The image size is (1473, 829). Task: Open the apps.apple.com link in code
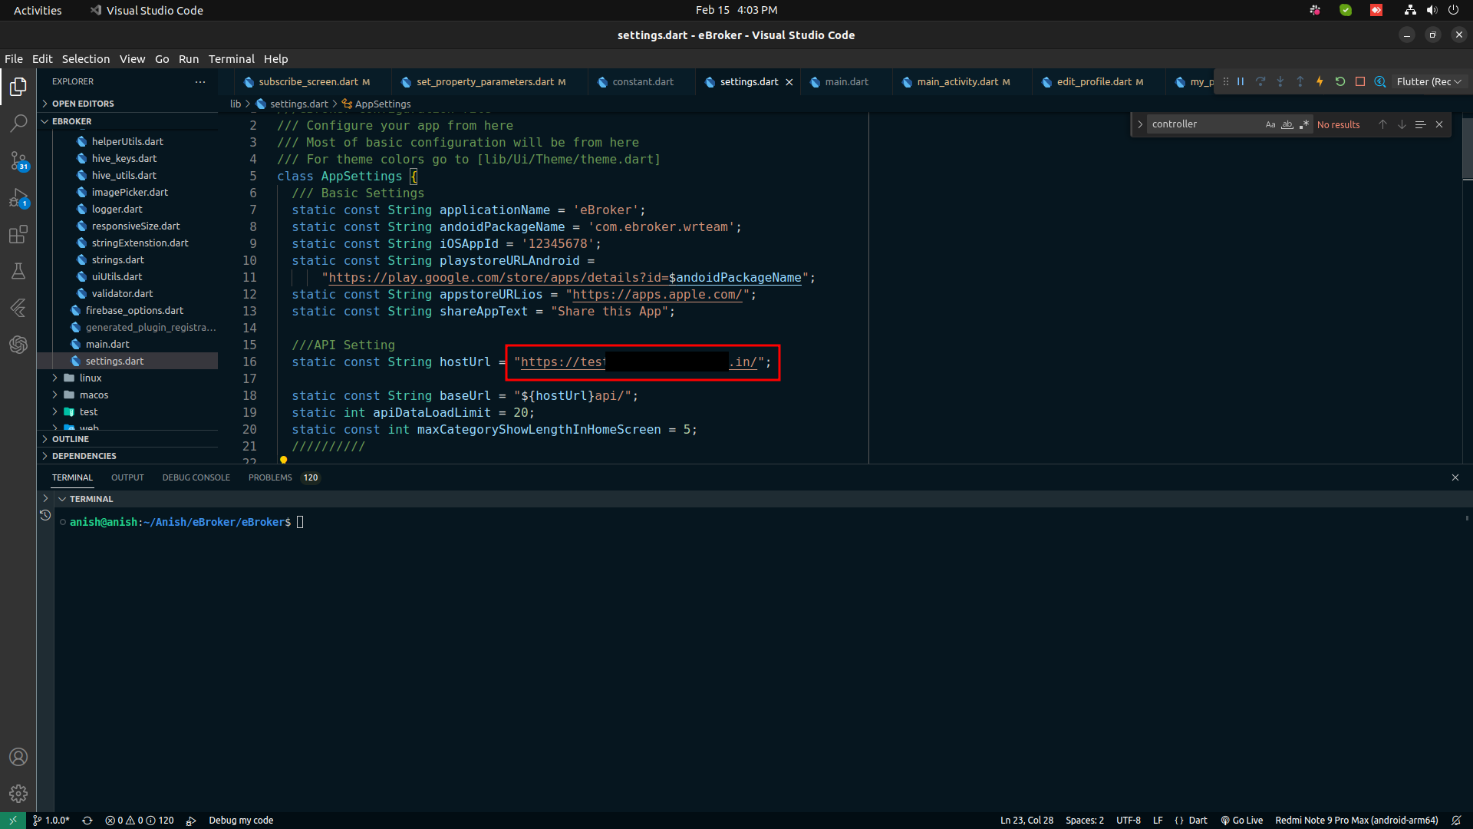pos(657,294)
